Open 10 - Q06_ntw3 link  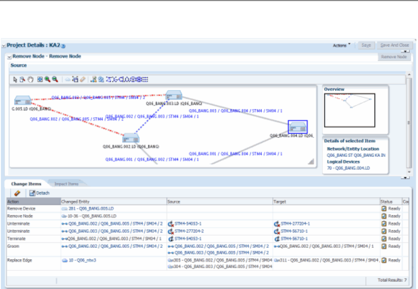click(82, 260)
